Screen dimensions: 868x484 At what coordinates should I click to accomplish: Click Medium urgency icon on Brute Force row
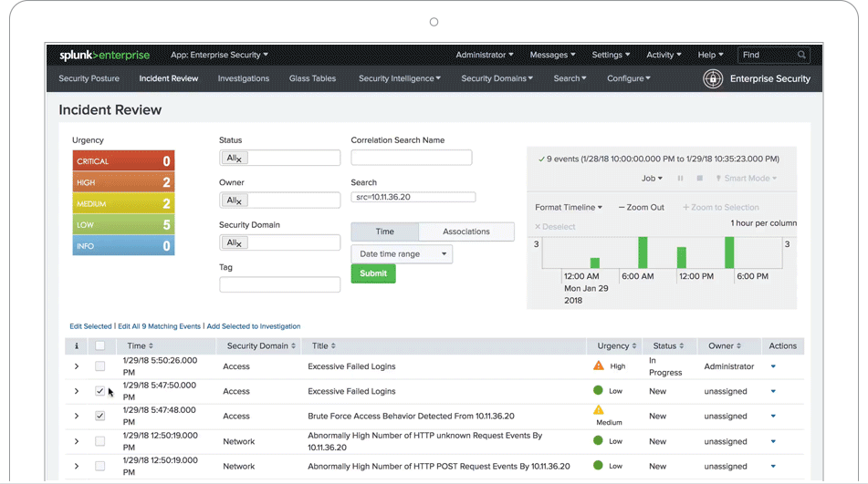pos(599,410)
